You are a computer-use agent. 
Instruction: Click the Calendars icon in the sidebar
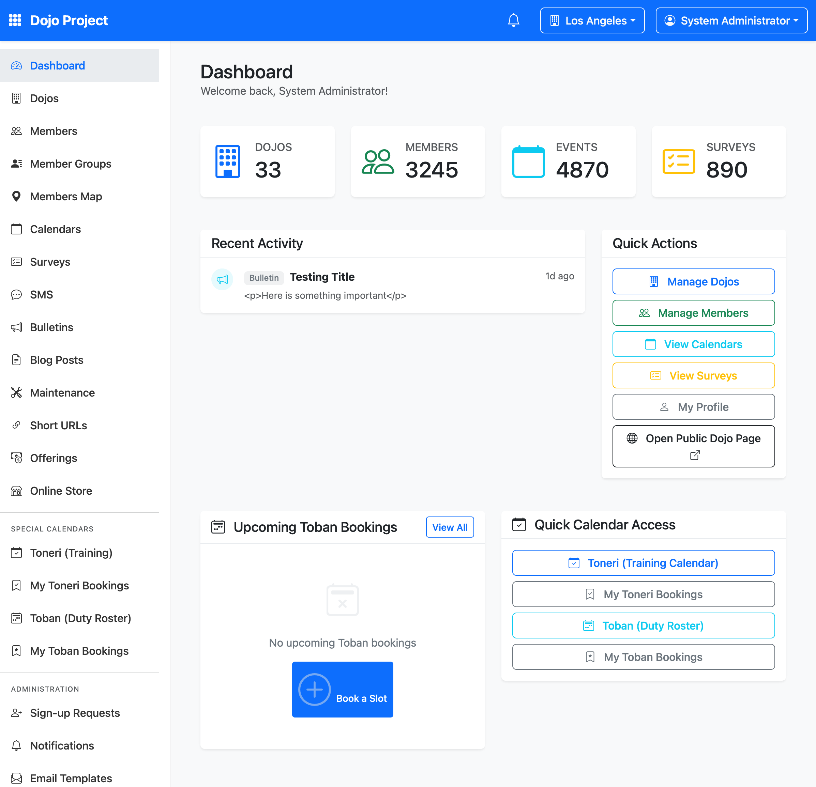point(16,229)
